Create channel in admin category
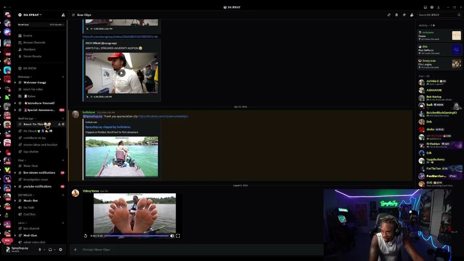This screenshot has width=464, height=261. (x=63, y=223)
